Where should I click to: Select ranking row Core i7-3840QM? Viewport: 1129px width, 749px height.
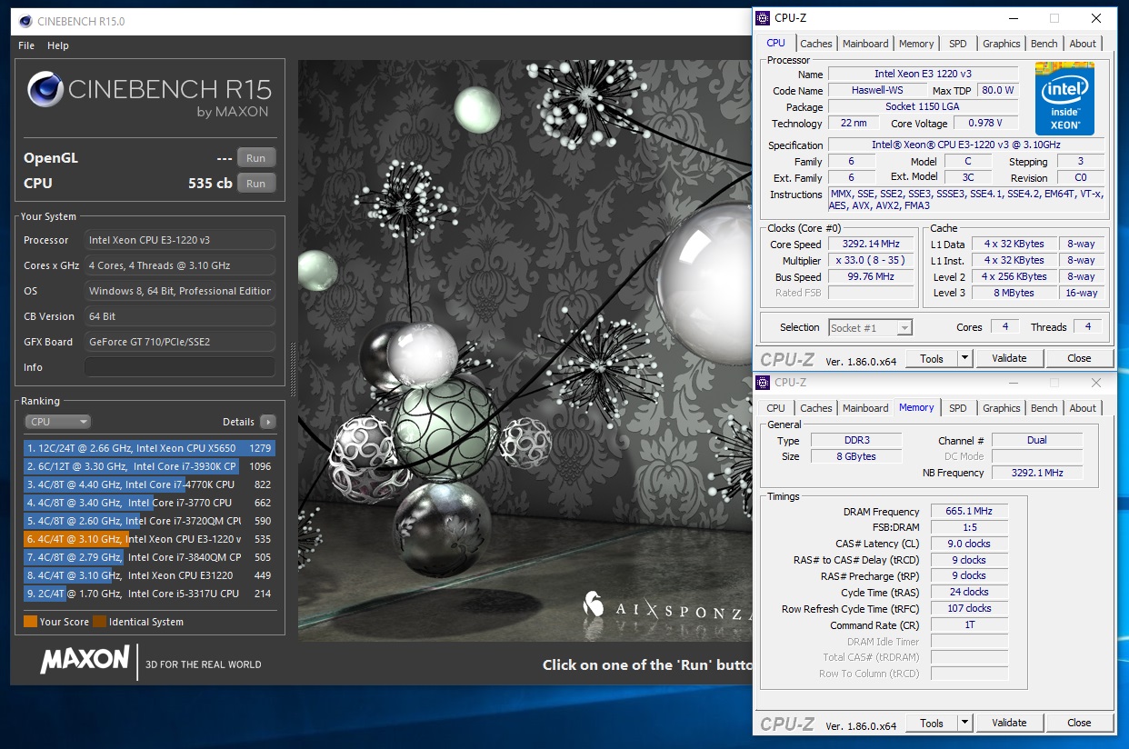(x=149, y=557)
